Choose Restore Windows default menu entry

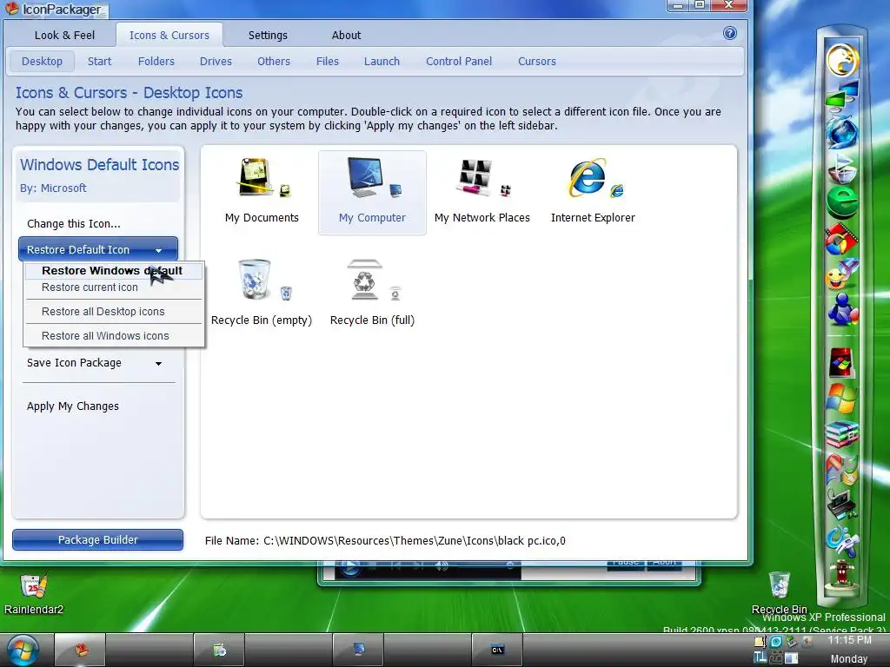[x=113, y=271]
